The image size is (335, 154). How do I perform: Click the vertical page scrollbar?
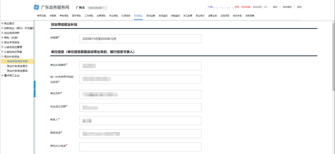[x=333, y=56]
